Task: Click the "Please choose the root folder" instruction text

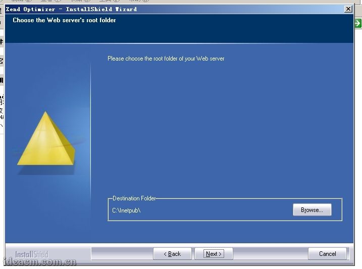Action: 166,59
